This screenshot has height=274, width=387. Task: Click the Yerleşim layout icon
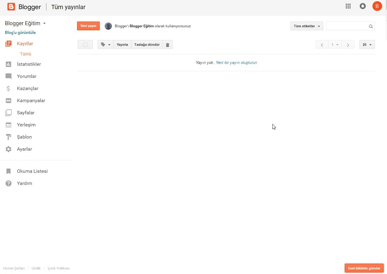pyautogui.click(x=8, y=125)
